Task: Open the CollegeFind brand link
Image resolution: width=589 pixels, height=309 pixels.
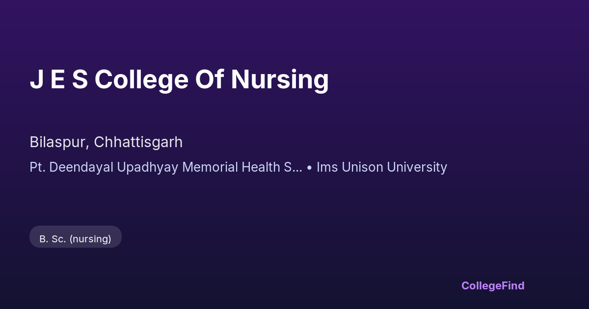Action: click(492, 285)
